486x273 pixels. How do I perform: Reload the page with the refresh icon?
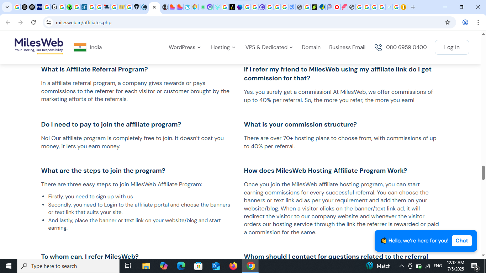pos(33,22)
